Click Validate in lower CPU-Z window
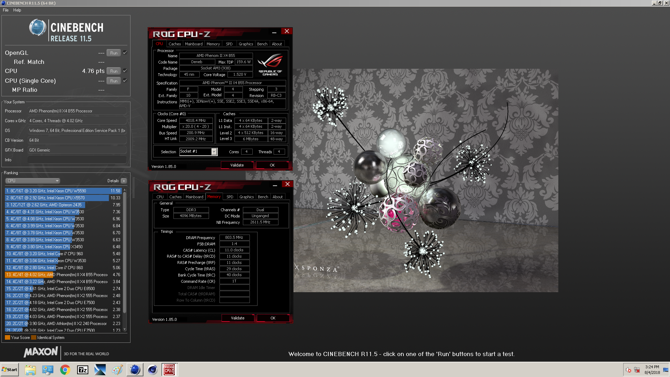This screenshot has height=377, width=670. 238,318
